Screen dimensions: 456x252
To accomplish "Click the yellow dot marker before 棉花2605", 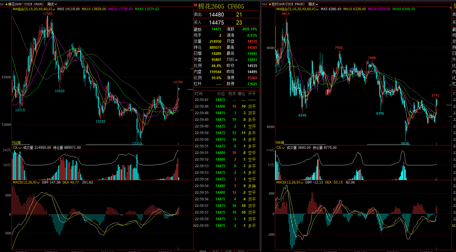I will [6, 4].
